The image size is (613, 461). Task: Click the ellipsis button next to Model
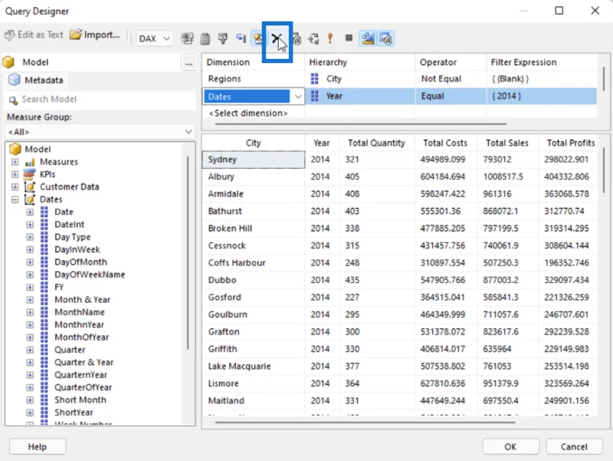pyautogui.click(x=188, y=63)
